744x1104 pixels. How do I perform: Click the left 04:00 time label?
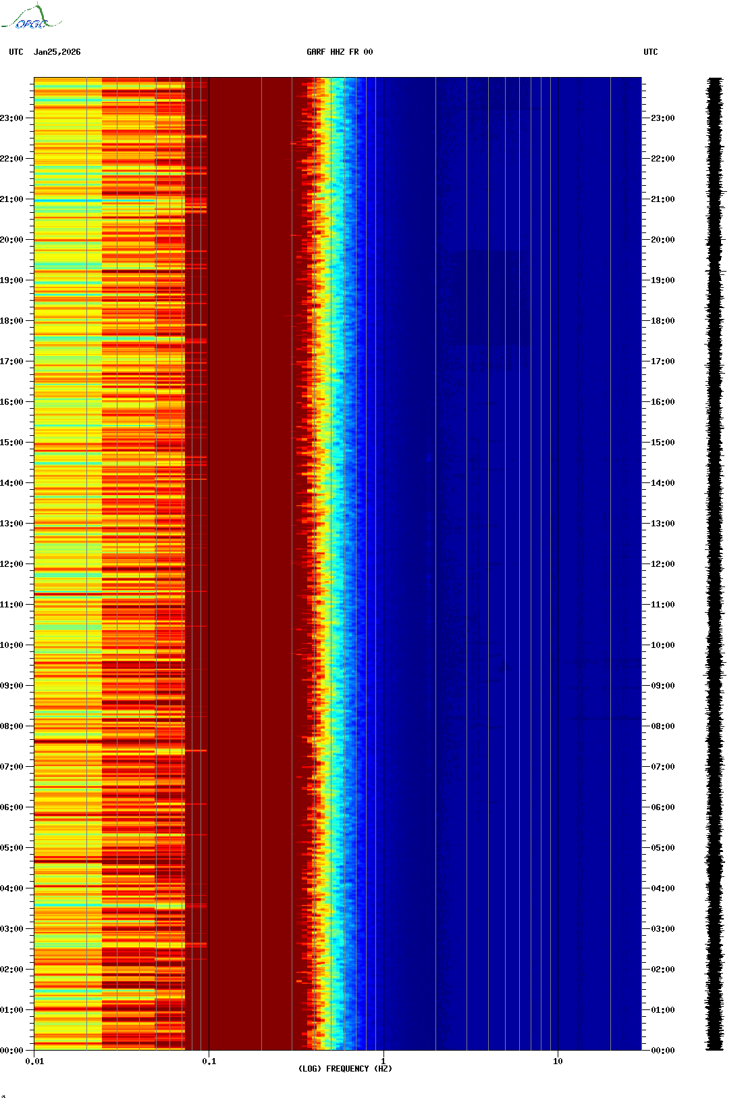11,888
